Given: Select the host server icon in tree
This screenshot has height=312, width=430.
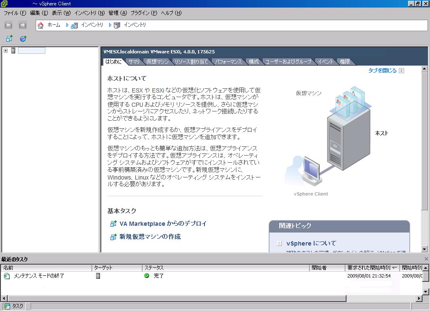Looking at the screenshot, I should coord(13,50).
